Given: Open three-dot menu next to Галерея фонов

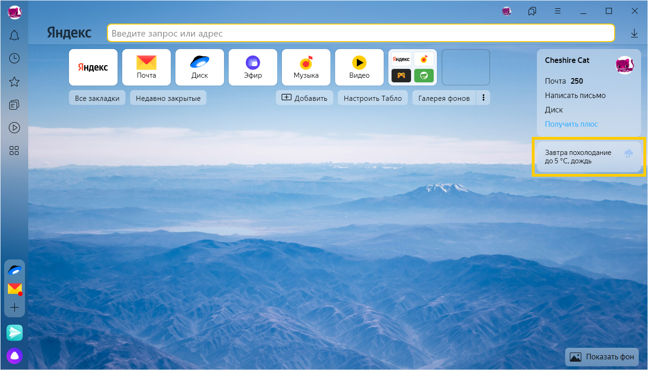Looking at the screenshot, I should point(483,98).
